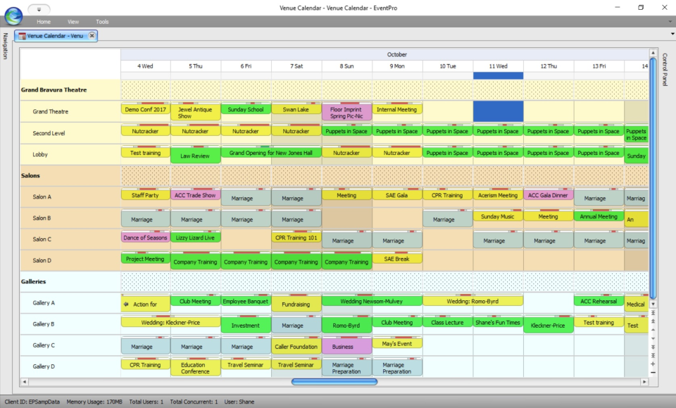676x408 pixels.
Task: Select the ACC Gala Dinner event
Action: click(549, 195)
